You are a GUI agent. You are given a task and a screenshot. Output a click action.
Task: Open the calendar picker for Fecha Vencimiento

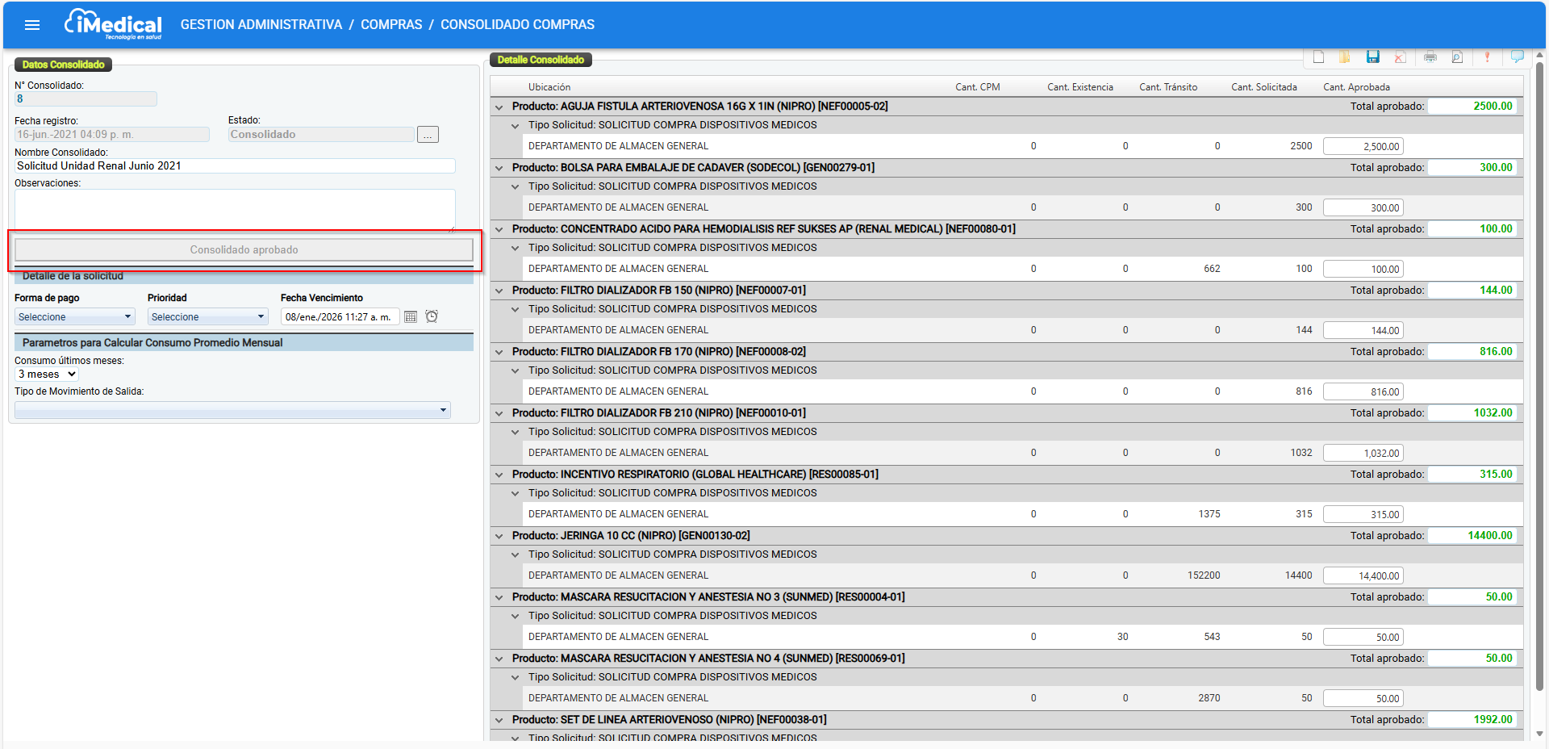411,316
